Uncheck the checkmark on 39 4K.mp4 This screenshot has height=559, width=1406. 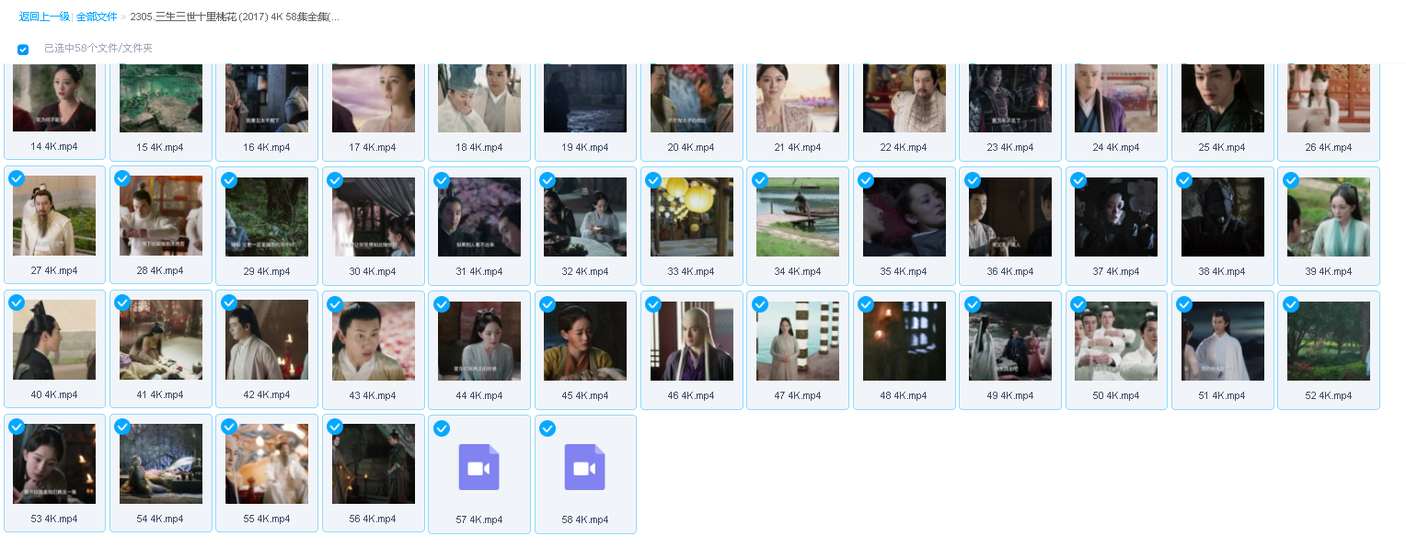[1291, 180]
